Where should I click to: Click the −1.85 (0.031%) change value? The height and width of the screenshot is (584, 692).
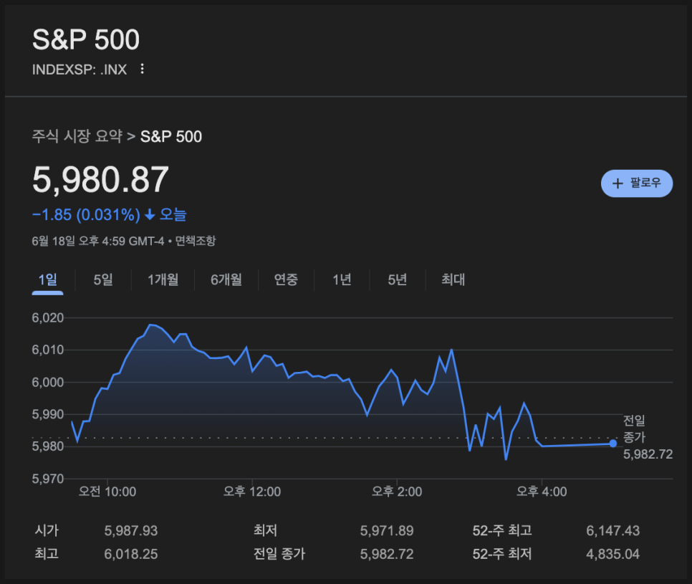click(86, 215)
